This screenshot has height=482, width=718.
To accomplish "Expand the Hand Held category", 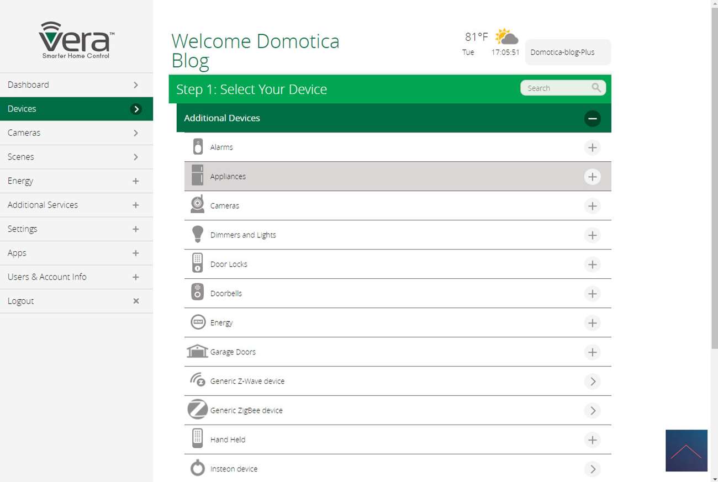I will point(592,439).
